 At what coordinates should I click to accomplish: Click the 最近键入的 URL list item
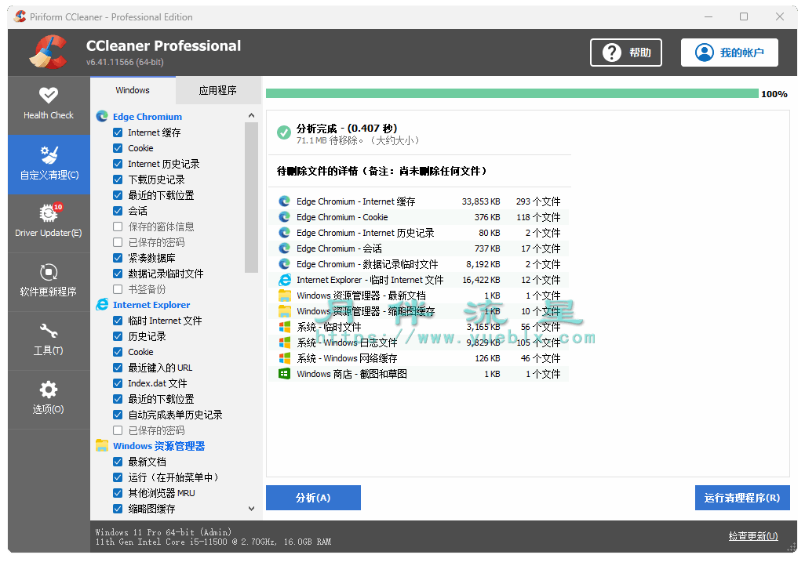click(x=160, y=368)
